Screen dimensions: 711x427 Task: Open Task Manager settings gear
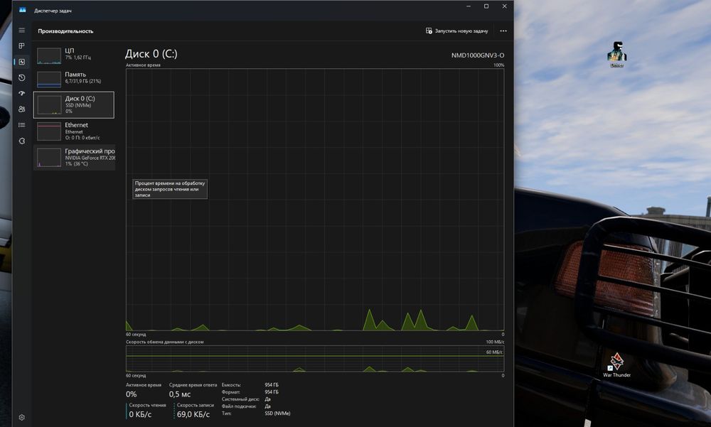coord(22,418)
